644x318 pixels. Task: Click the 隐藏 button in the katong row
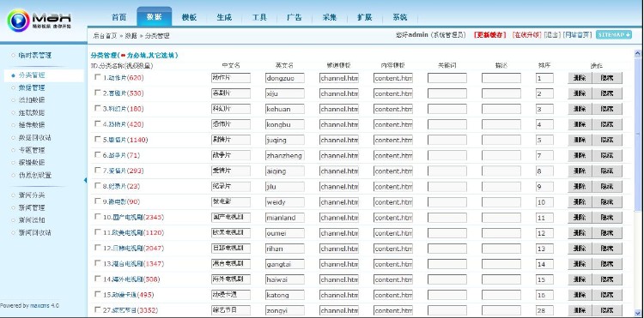pyautogui.click(x=607, y=295)
